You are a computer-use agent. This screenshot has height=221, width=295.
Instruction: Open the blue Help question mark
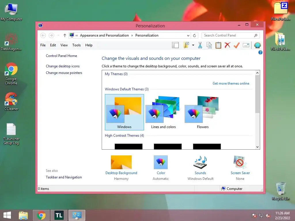260,52
